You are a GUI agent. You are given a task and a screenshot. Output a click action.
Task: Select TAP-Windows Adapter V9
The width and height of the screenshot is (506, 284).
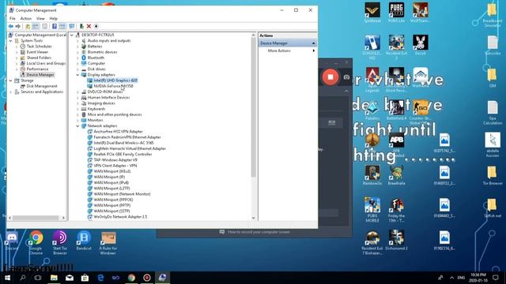(115, 159)
